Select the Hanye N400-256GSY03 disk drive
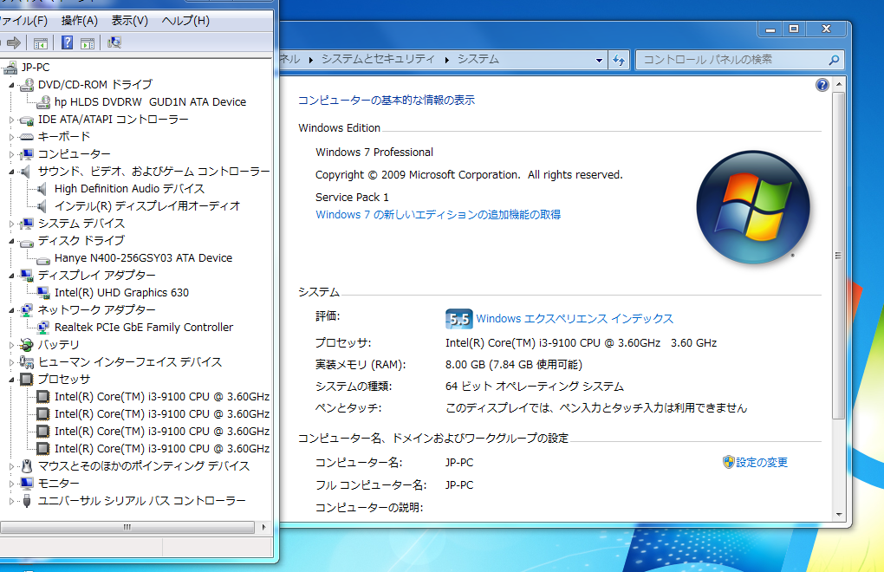 (x=144, y=257)
